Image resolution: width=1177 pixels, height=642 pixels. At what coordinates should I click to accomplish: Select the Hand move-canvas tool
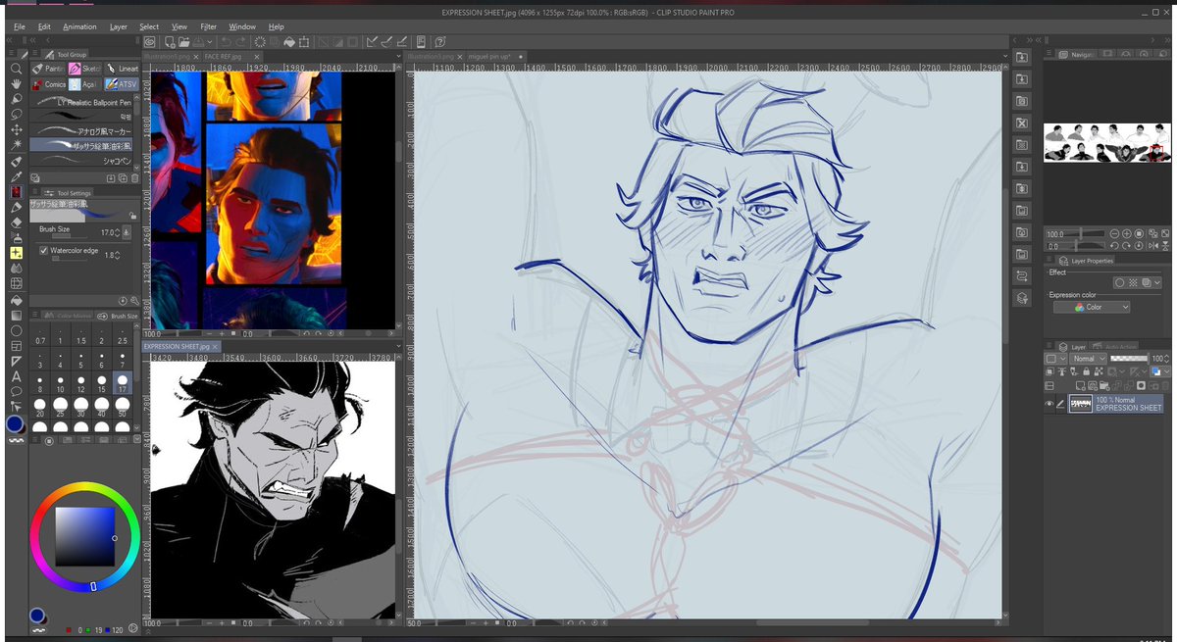tap(16, 84)
